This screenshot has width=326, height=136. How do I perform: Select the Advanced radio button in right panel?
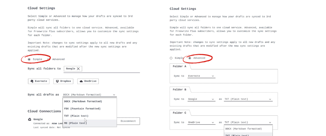(190, 58)
